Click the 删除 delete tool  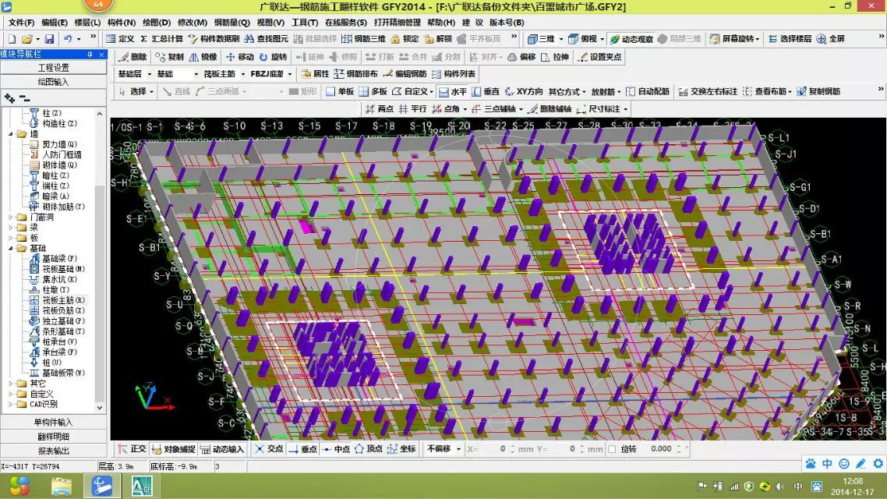pos(133,57)
